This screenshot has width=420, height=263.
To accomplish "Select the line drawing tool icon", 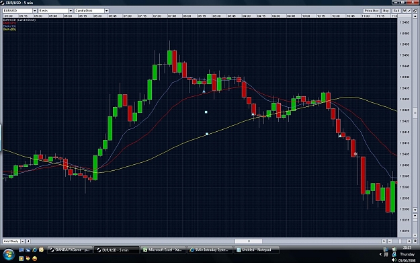I will 409,11.
